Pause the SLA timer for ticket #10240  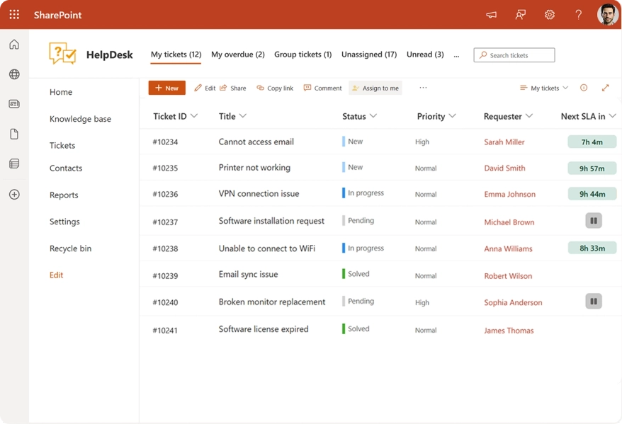tap(592, 302)
